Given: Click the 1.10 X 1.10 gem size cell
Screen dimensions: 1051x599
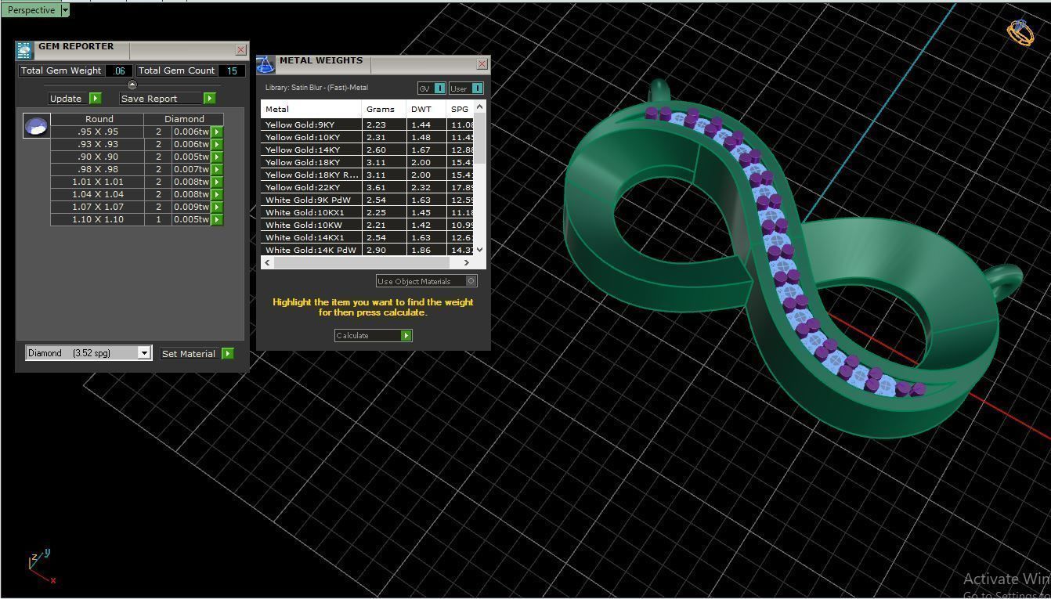Looking at the screenshot, I should click(x=98, y=219).
